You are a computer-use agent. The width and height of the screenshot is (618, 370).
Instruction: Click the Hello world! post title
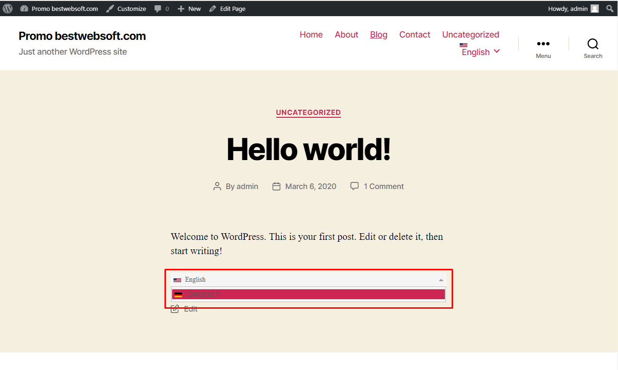coord(309,149)
